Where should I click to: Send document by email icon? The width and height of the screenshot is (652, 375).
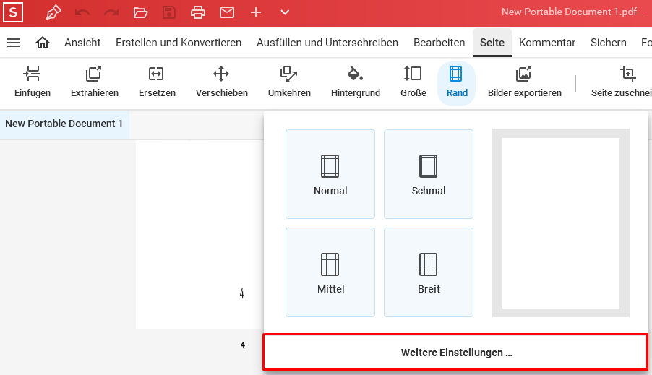coord(227,12)
